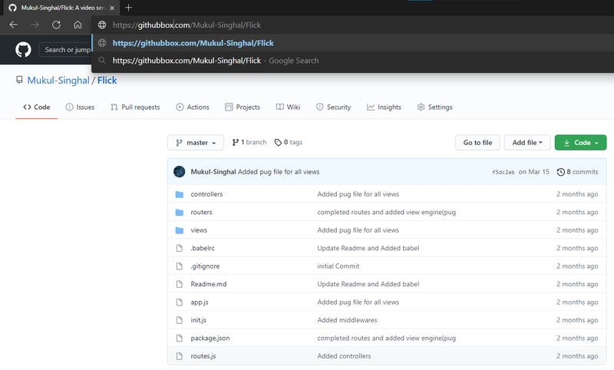Switch to the Code tab
The height and width of the screenshot is (370, 614).
(36, 107)
